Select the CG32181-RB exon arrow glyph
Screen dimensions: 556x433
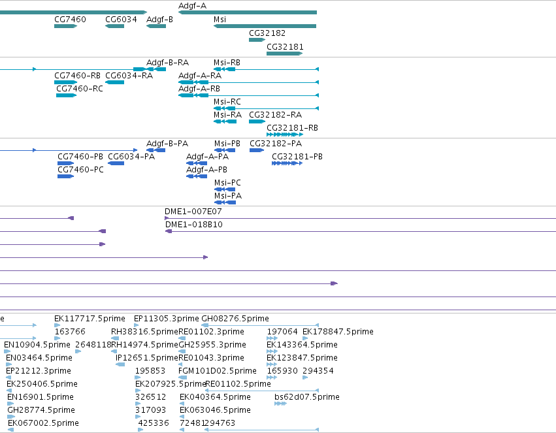pos(284,135)
